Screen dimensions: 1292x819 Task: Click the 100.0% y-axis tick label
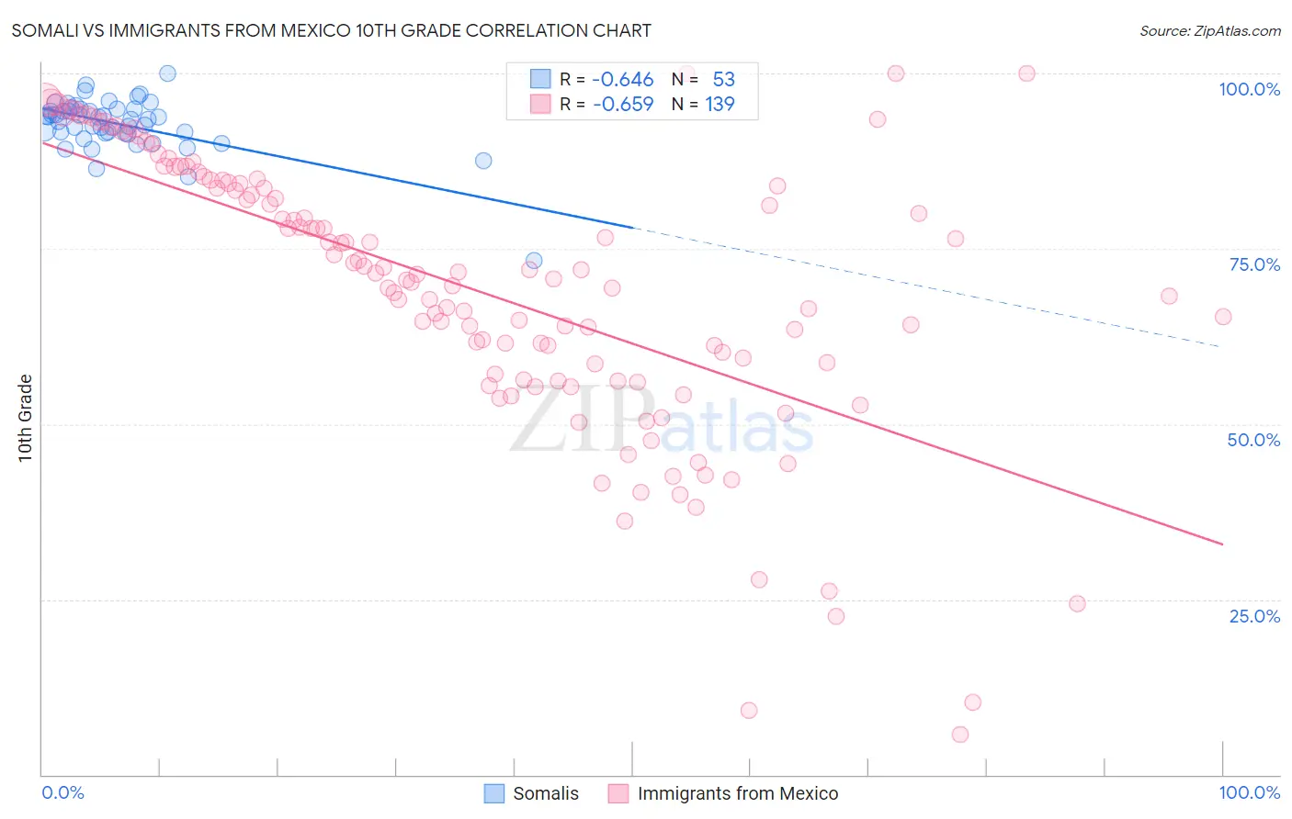(1250, 89)
